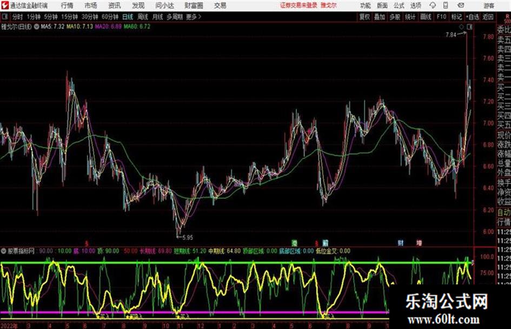Click the 顶部区域 indicator label
The height and width of the screenshot is (329, 511).
[x=254, y=251]
